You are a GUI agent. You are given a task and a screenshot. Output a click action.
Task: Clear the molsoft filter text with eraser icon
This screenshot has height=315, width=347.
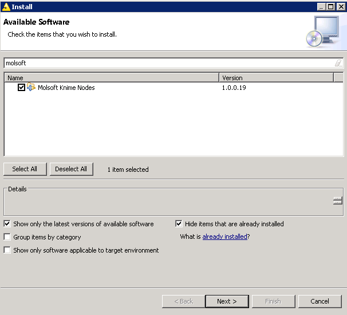[x=338, y=63]
